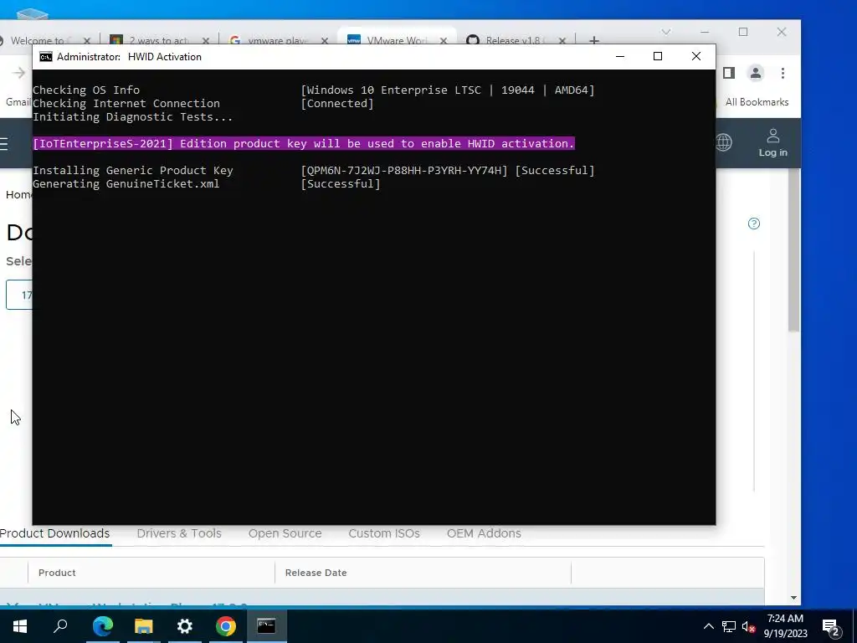857x643 pixels.
Task: Switch to Release v1.8 GitHub tab
Action: pyautogui.click(x=511, y=40)
